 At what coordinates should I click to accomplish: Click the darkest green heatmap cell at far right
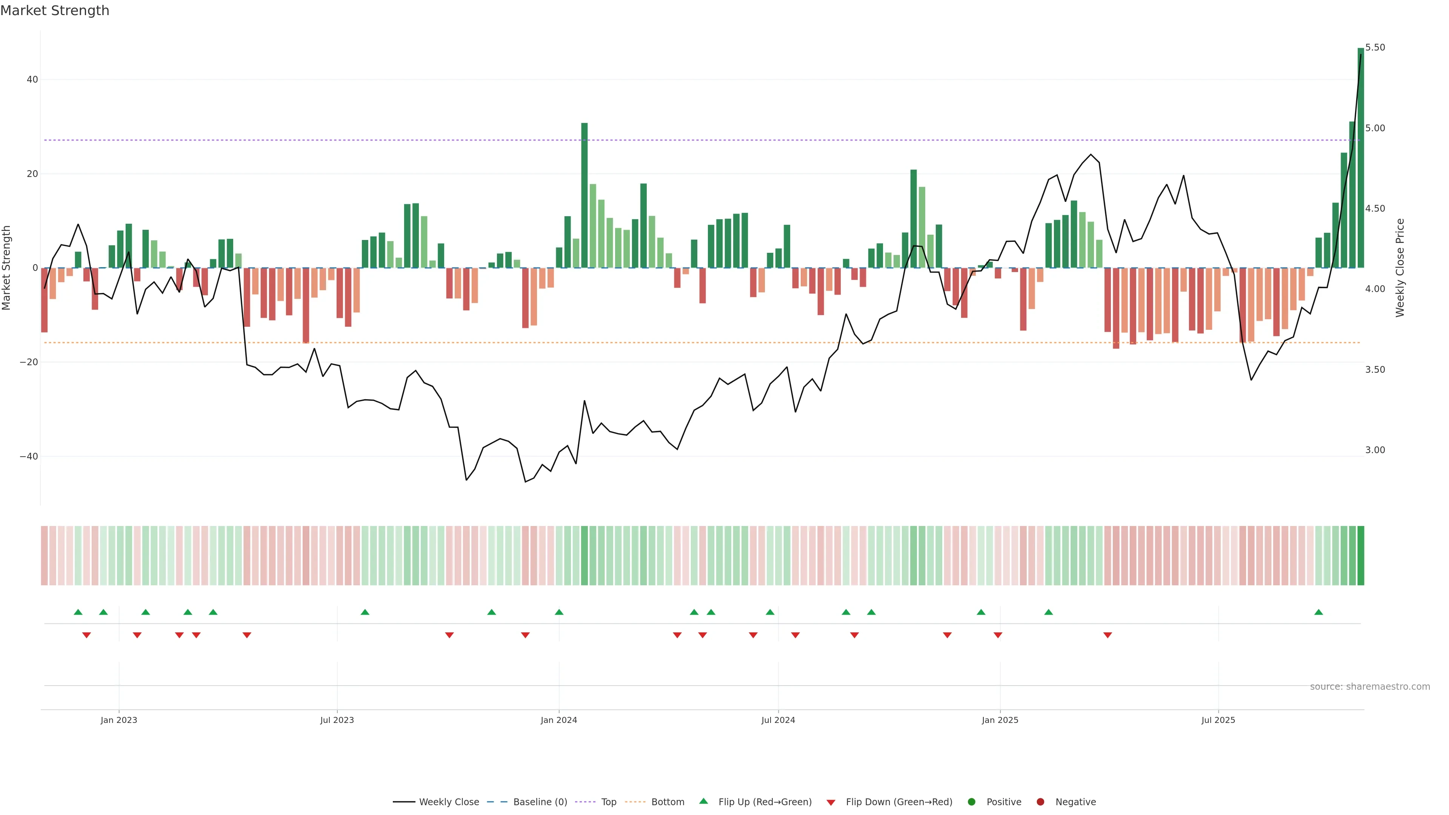(1361, 555)
